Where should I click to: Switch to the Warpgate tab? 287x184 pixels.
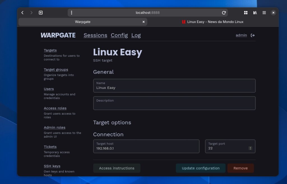tap(83, 22)
